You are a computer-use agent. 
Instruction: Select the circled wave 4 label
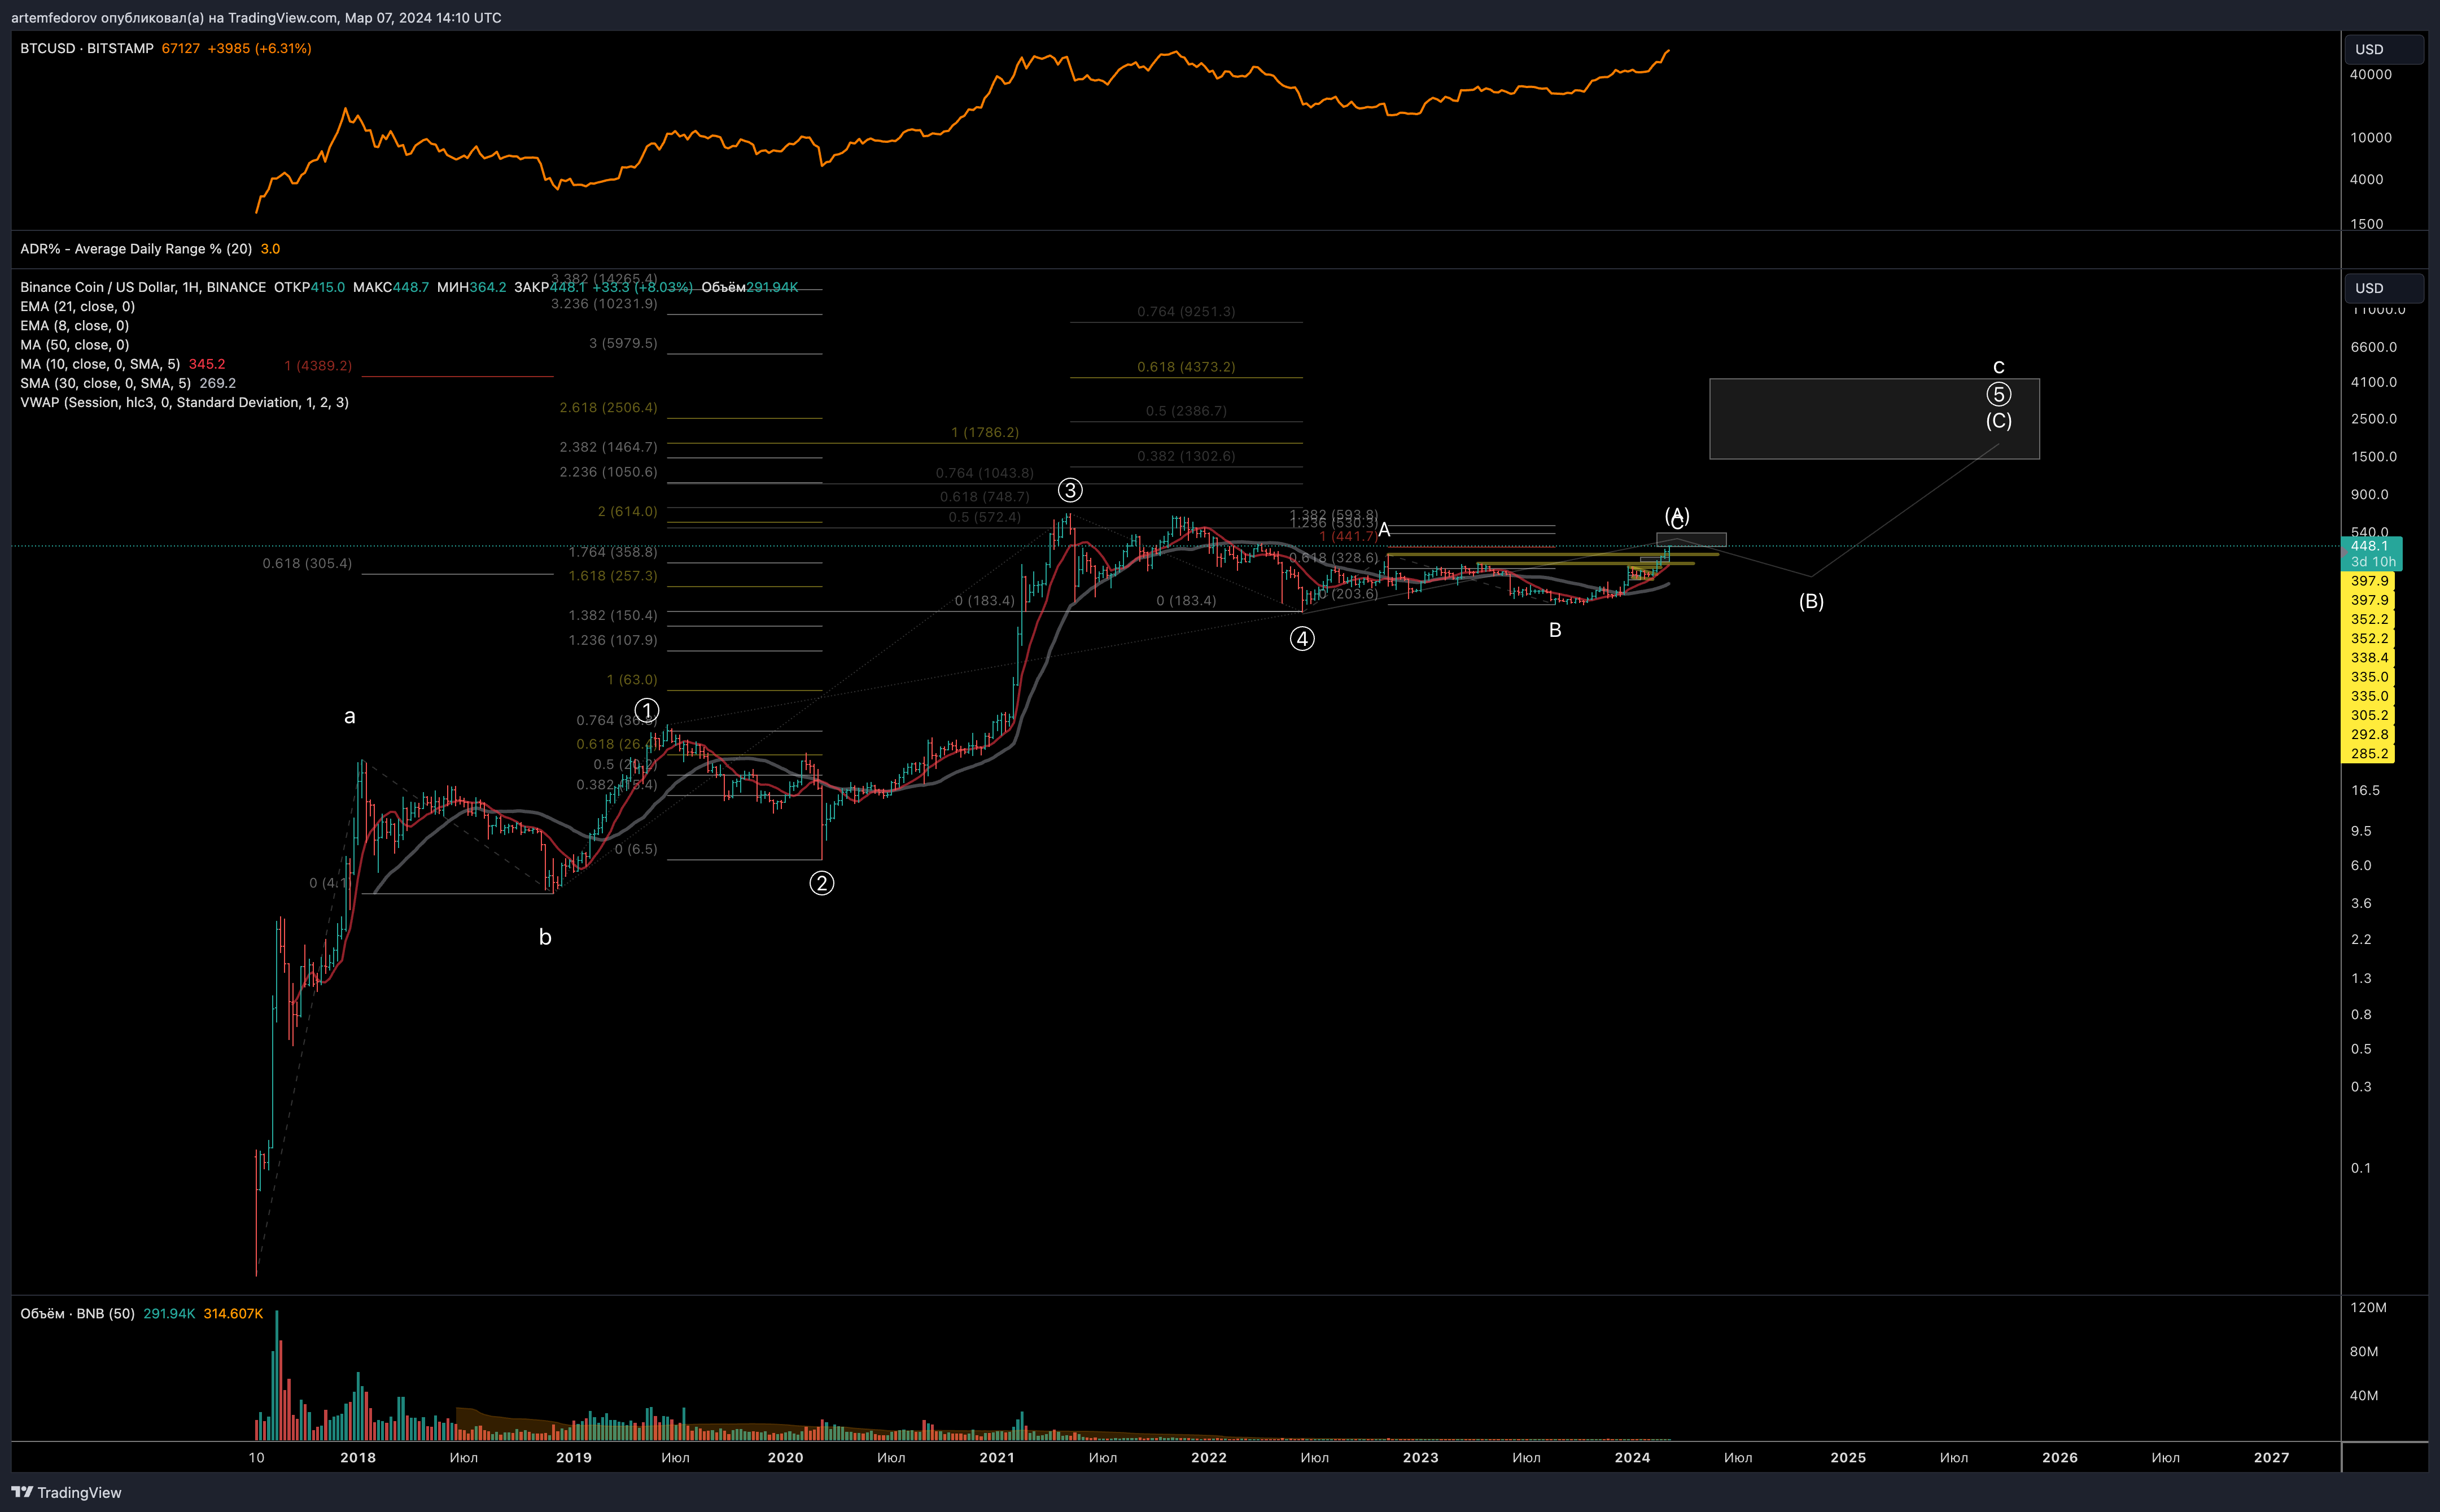pyautogui.click(x=1301, y=639)
